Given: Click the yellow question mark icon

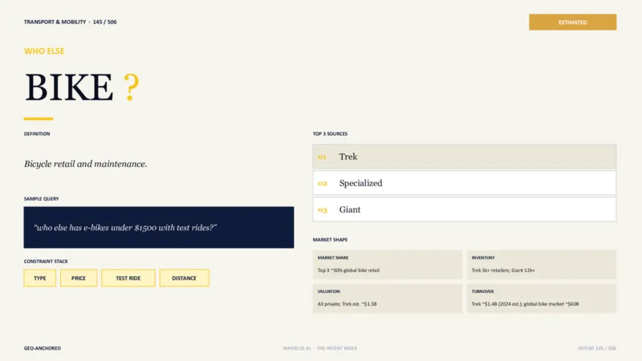Looking at the screenshot, I should click(132, 87).
